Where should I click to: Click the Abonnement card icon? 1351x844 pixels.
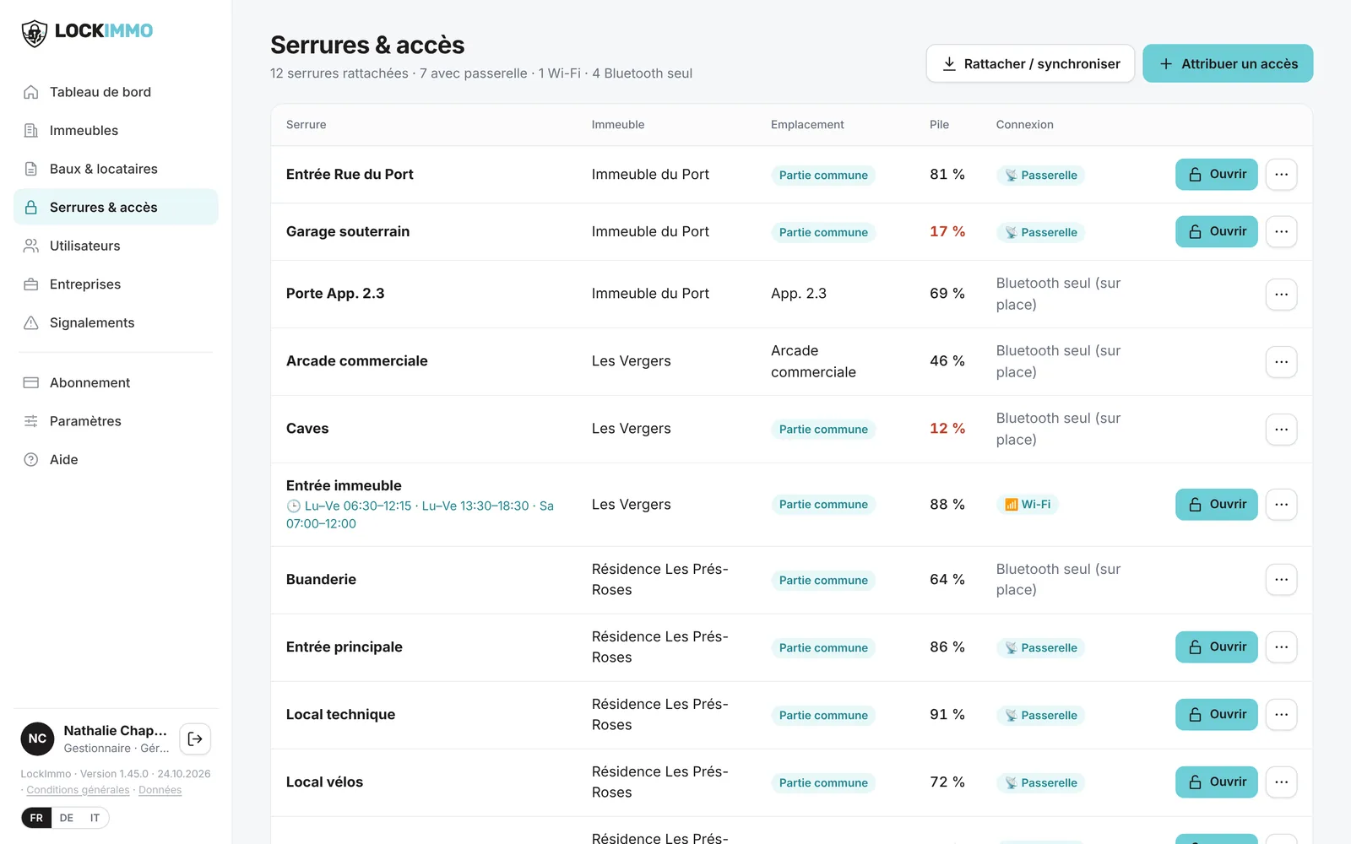[x=31, y=382]
